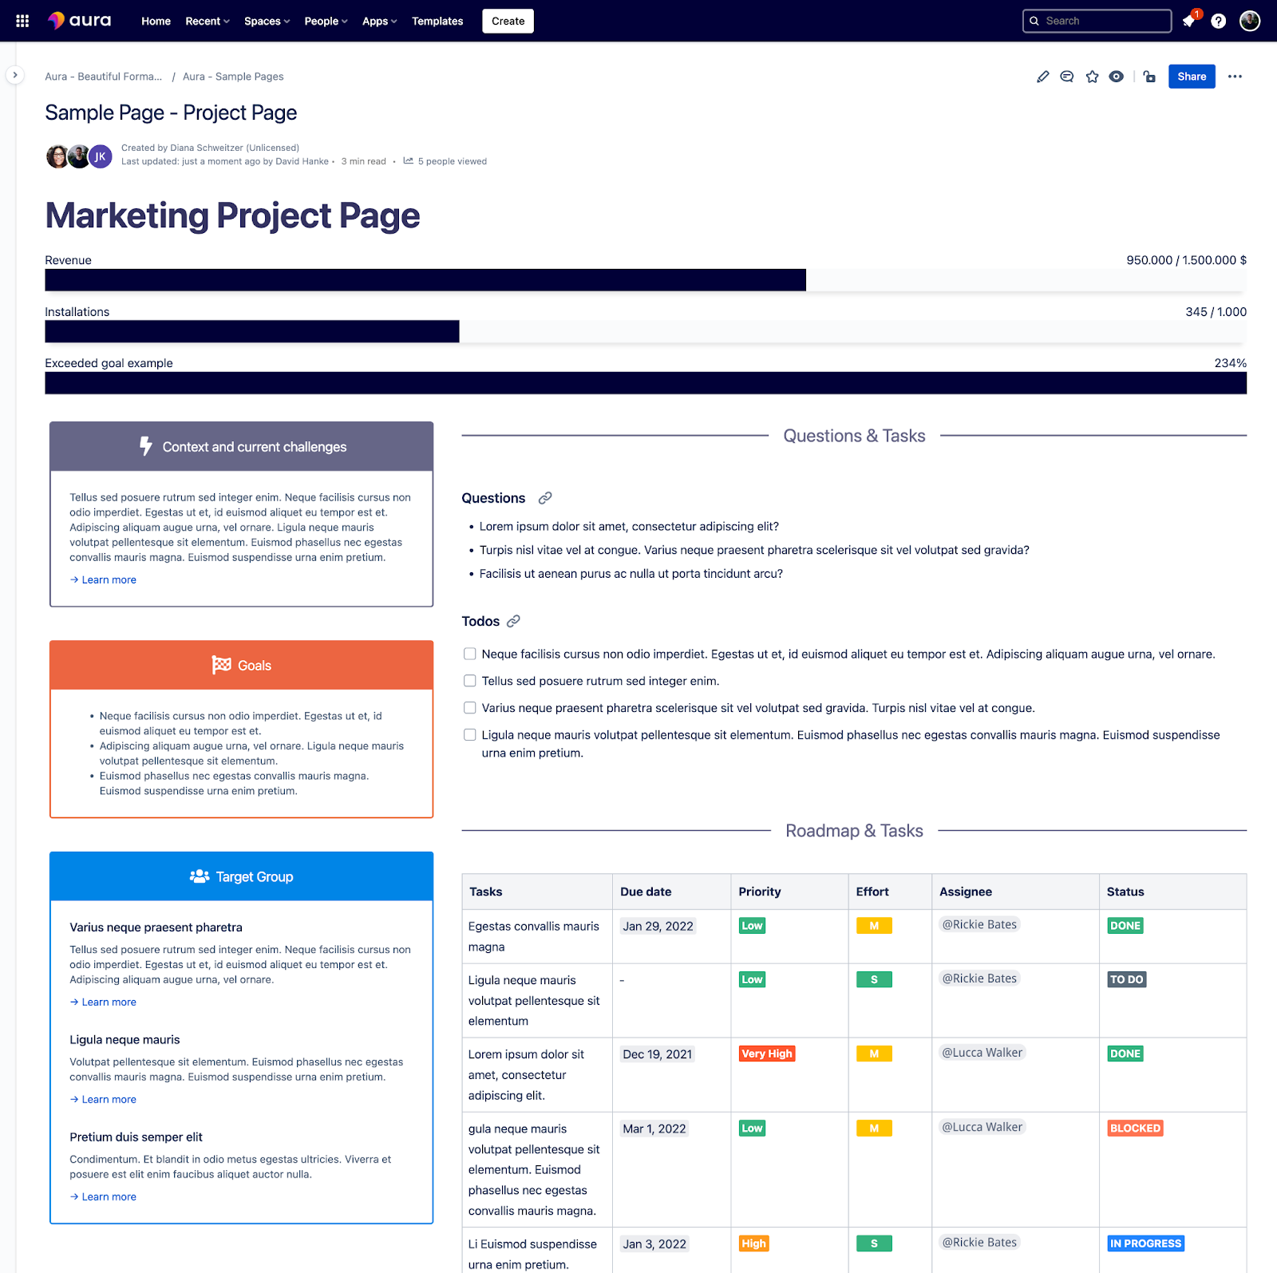1277x1273 pixels.
Task: Expand the Recent dropdown menu
Action: 207,21
